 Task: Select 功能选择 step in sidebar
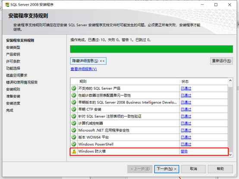coord(13,68)
